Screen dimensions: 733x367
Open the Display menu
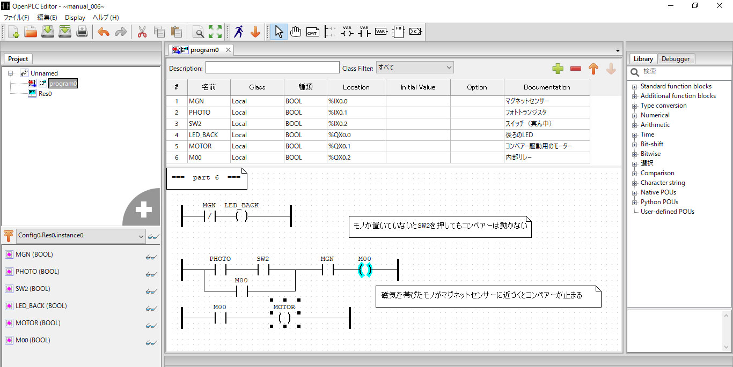pos(75,18)
